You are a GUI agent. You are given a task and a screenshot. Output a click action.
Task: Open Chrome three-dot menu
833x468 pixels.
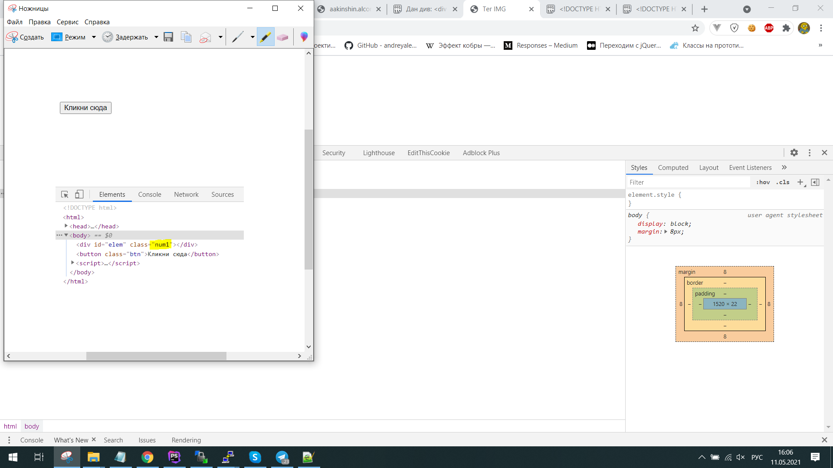coord(821,28)
